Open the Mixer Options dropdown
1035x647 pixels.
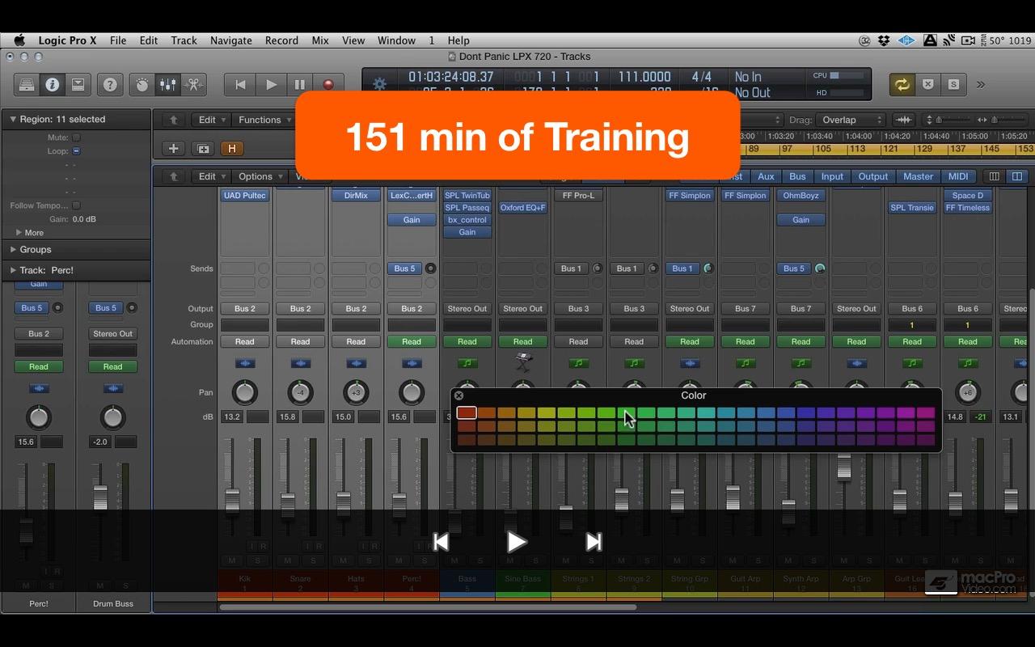tap(261, 176)
